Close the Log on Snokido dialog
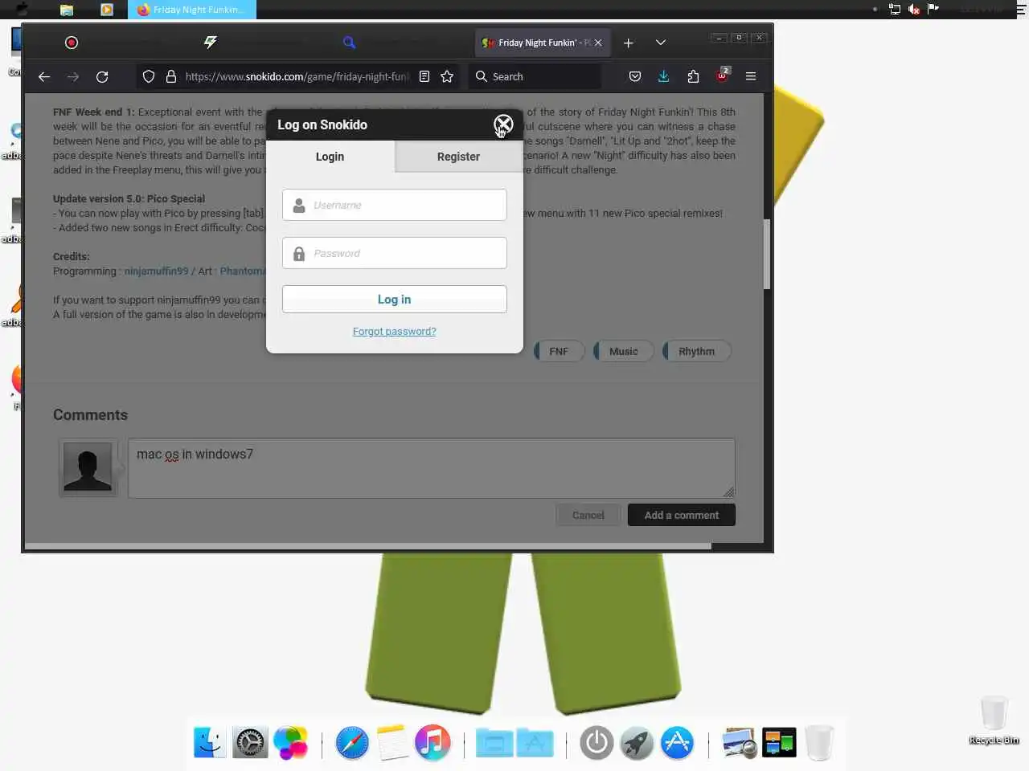Image resolution: width=1029 pixels, height=771 pixels. [503, 124]
